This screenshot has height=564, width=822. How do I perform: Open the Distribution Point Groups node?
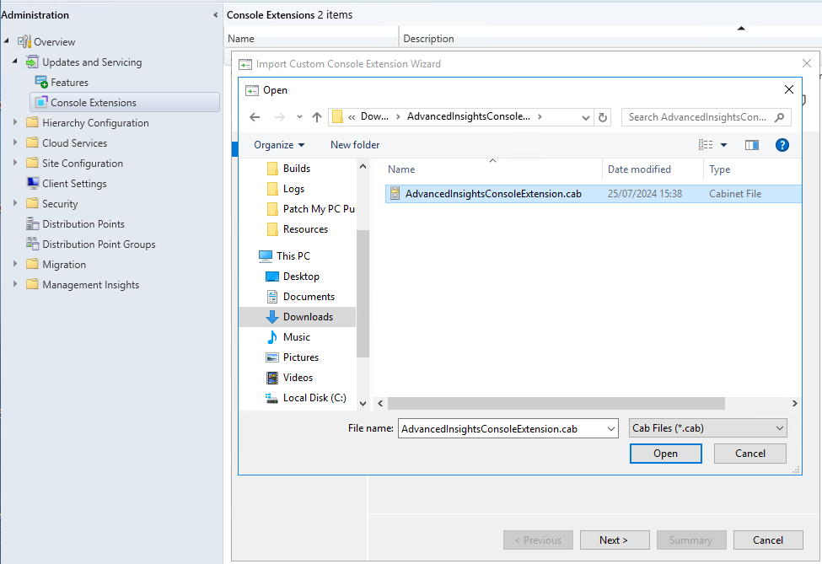tap(99, 244)
